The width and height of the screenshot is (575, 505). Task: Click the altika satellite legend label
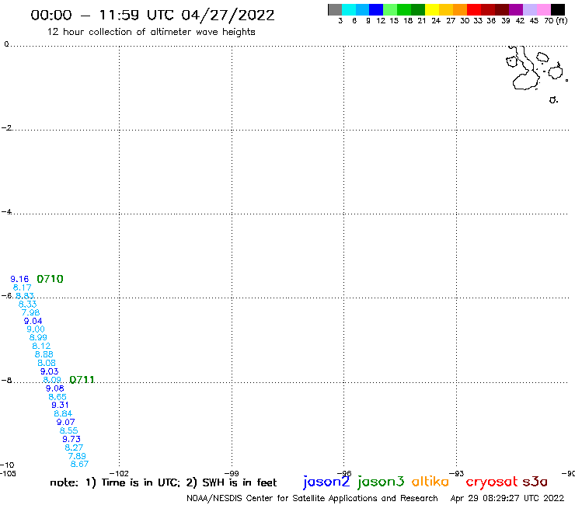pyautogui.click(x=430, y=482)
